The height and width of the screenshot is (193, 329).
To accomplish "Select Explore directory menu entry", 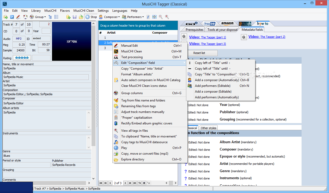I will point(150,159).
